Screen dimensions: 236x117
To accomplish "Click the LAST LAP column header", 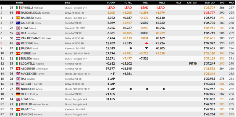I will tap(192, 2).
